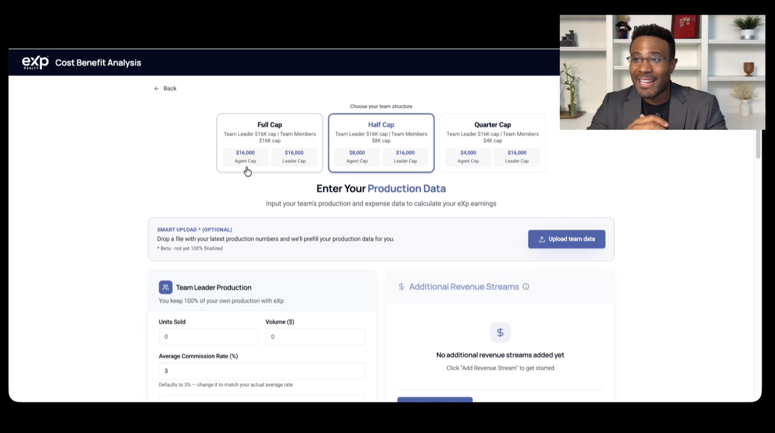
Task: Click the large dollar icon in empty revenue panel
Action: pyautogui.click(x=500, y=332)
